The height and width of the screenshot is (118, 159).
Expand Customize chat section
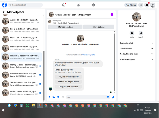click(x=136, y=43)
